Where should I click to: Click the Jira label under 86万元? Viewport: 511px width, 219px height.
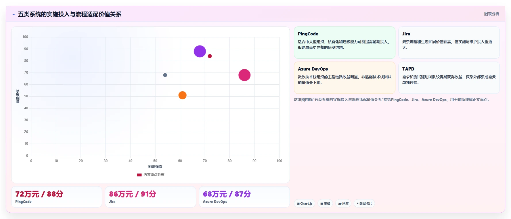pyautogui.click(x=112, y=202)
